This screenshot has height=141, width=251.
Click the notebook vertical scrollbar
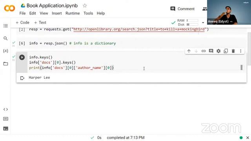coord(249,49)
